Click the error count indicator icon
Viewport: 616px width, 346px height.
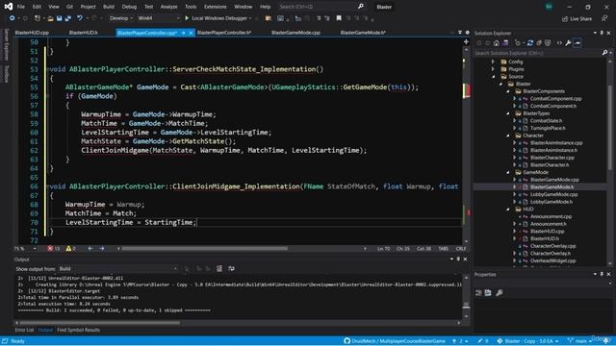(50, 248)
